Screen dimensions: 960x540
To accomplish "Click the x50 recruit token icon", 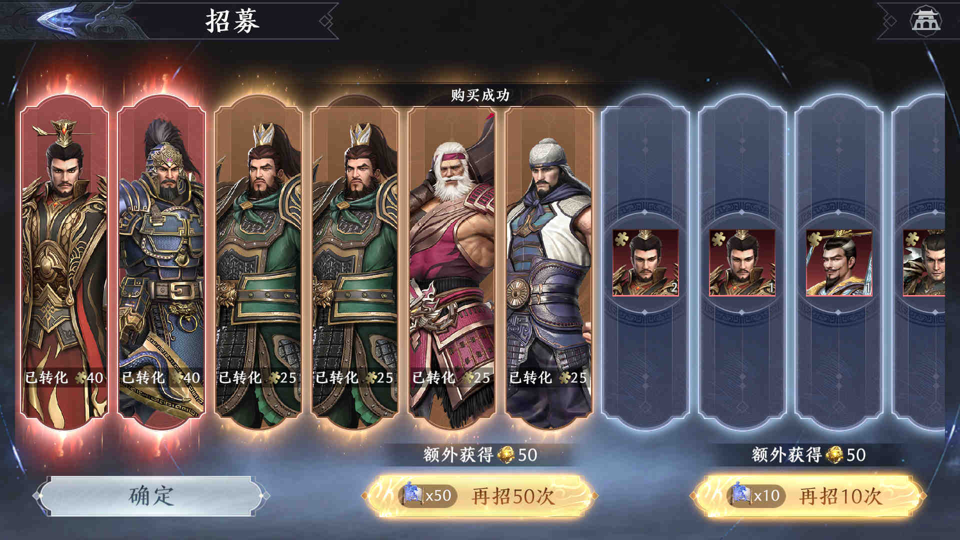I will pyautogui.click(x=414, y=494).
